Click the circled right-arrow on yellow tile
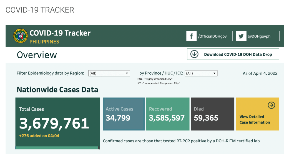The height and width of the screenshot is (154, 284). [x=271, y=105]
